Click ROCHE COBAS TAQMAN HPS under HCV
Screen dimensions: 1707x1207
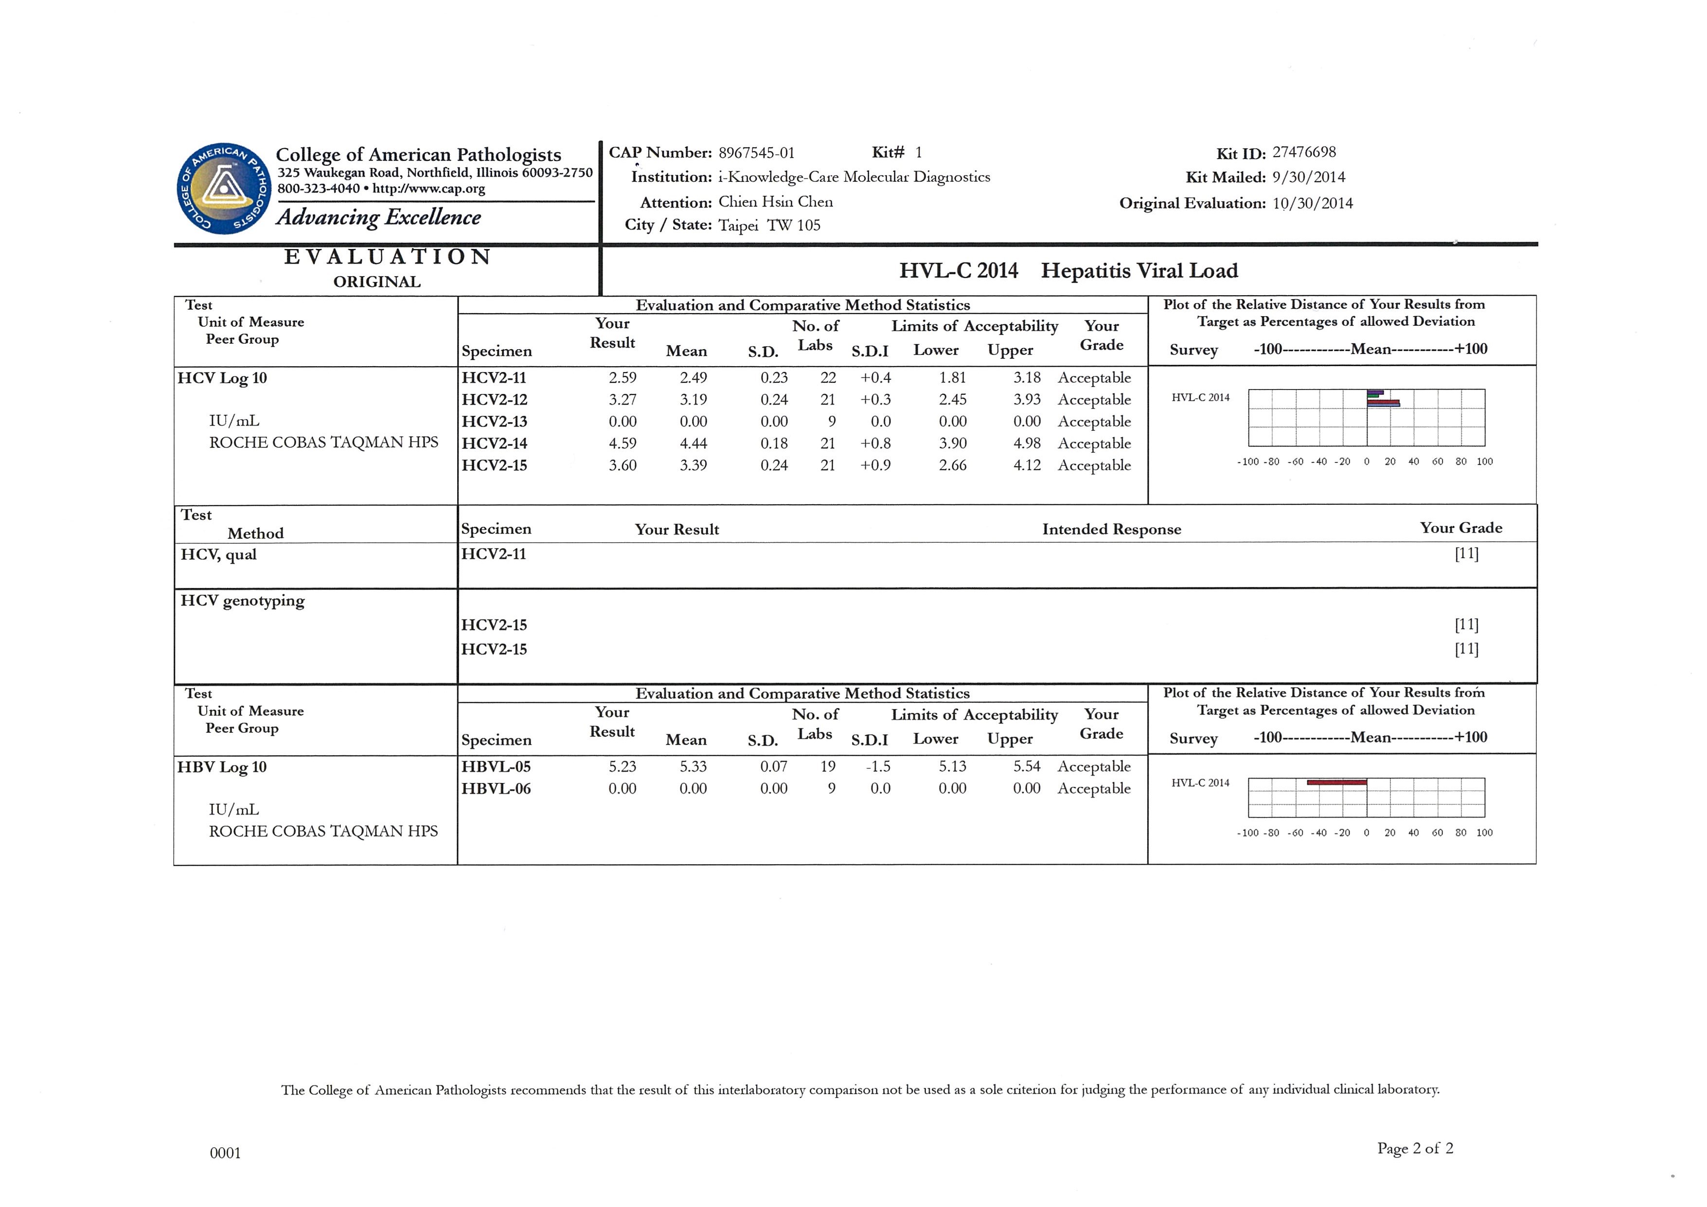(x=323, y=442)
